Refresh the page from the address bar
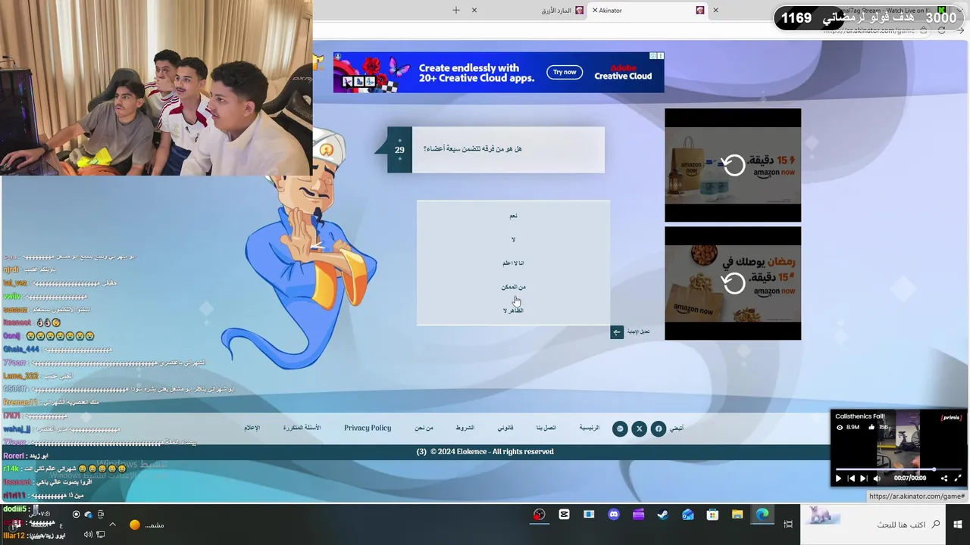This screenshot has height=545, width=970. [x=941, y=30]
